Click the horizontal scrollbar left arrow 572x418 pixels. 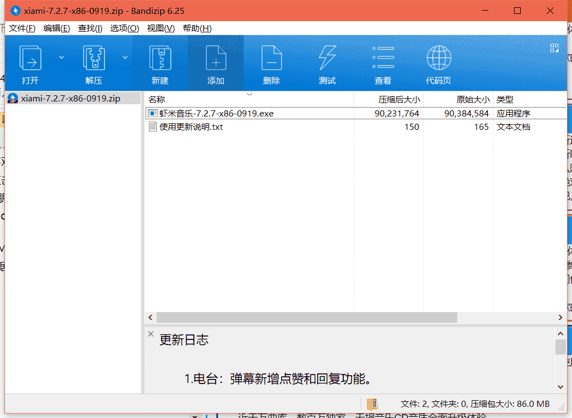click(151, 318)
